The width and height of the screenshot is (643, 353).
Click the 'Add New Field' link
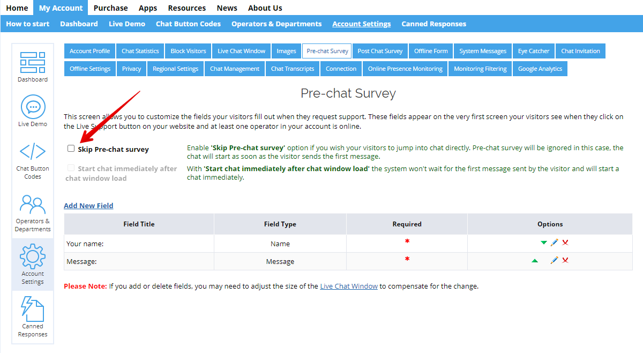(x=88, y=205)
